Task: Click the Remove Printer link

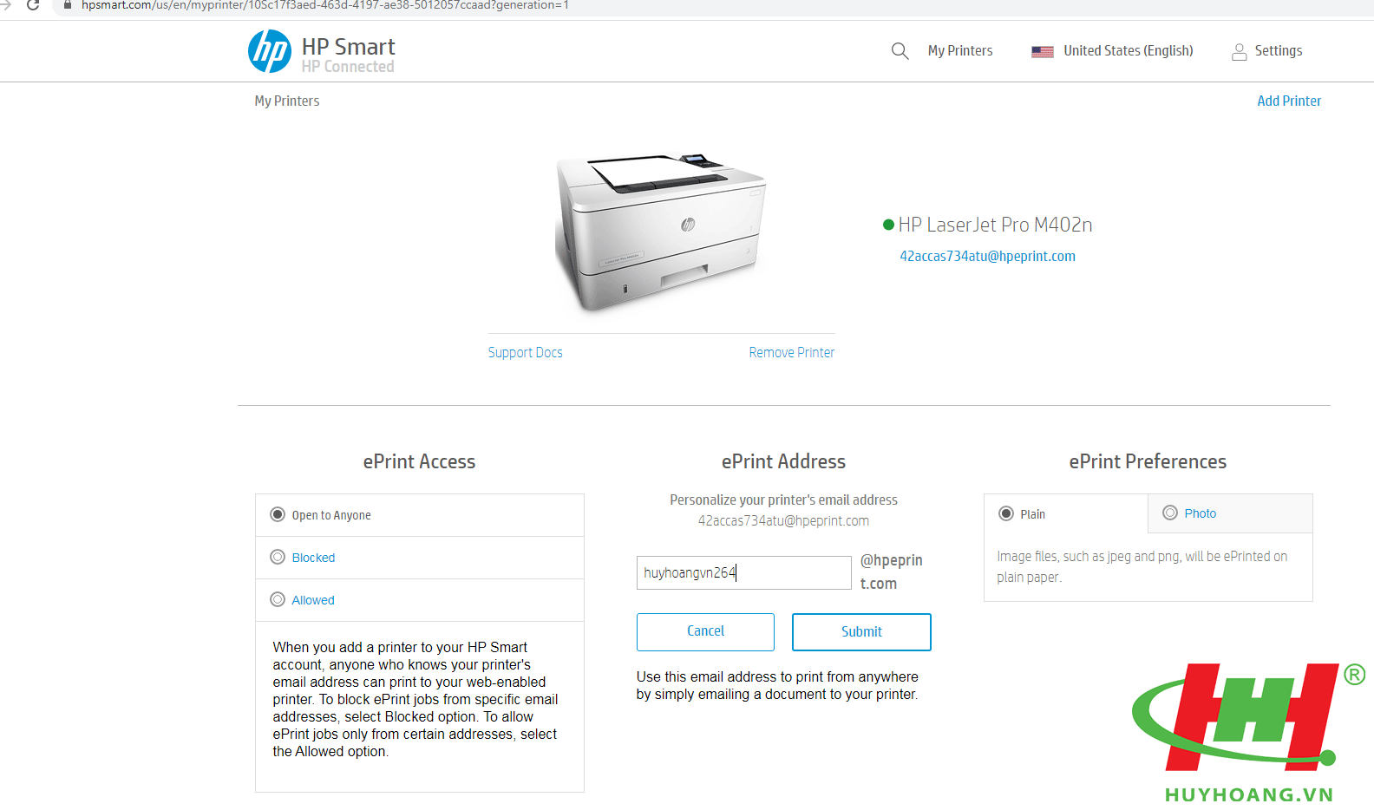Action: [792, 352]
